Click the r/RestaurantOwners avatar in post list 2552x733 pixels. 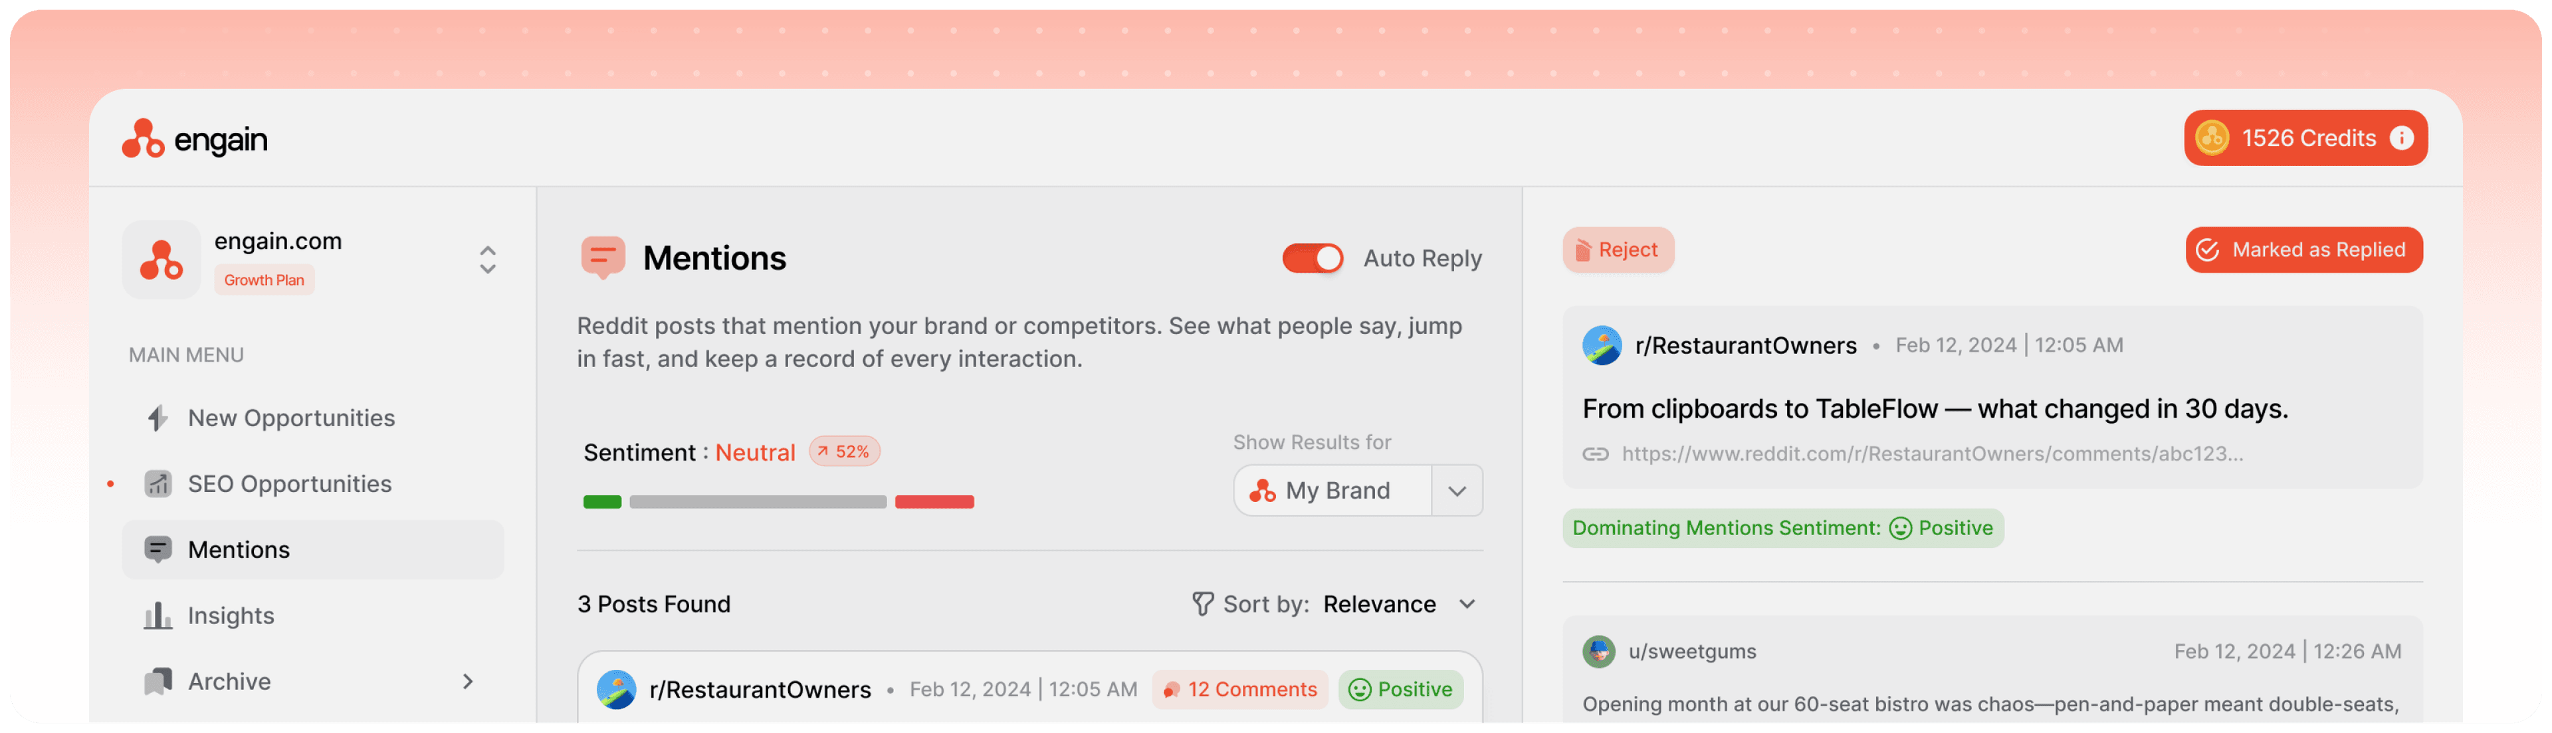coord(616,689)
